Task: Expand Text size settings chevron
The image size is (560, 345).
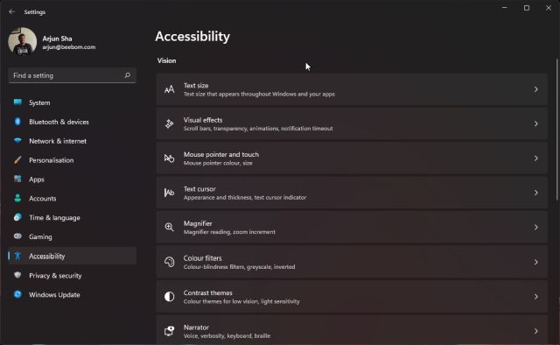Action: 536,89
